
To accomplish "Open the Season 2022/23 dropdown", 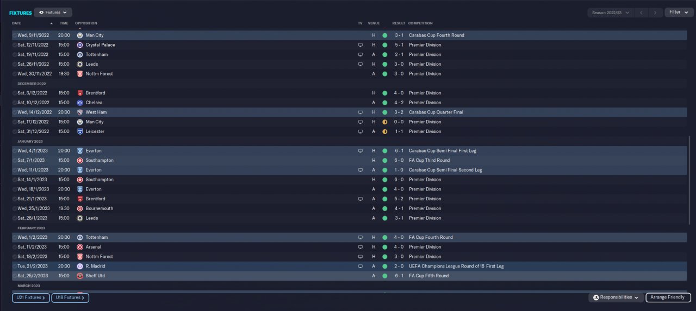I will pos(611,12).
